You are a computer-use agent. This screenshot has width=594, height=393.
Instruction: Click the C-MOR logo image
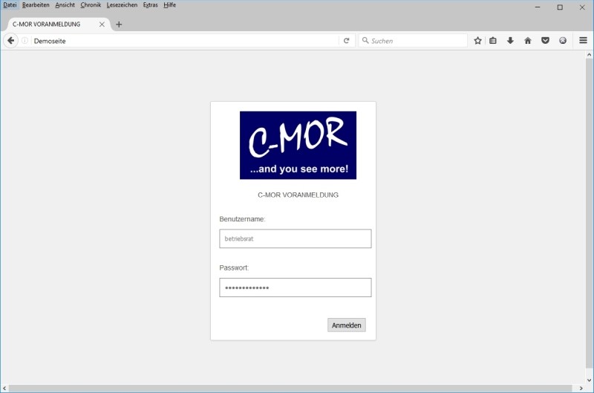[298, 146]
